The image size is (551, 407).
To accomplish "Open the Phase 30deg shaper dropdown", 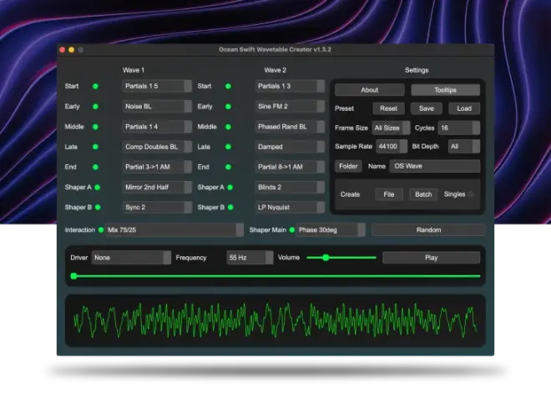I will (x=331, y=230).
